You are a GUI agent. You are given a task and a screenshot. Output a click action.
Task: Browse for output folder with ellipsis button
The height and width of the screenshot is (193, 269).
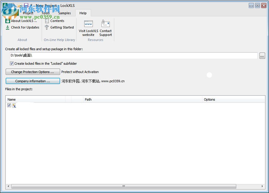tap(262, 56)
